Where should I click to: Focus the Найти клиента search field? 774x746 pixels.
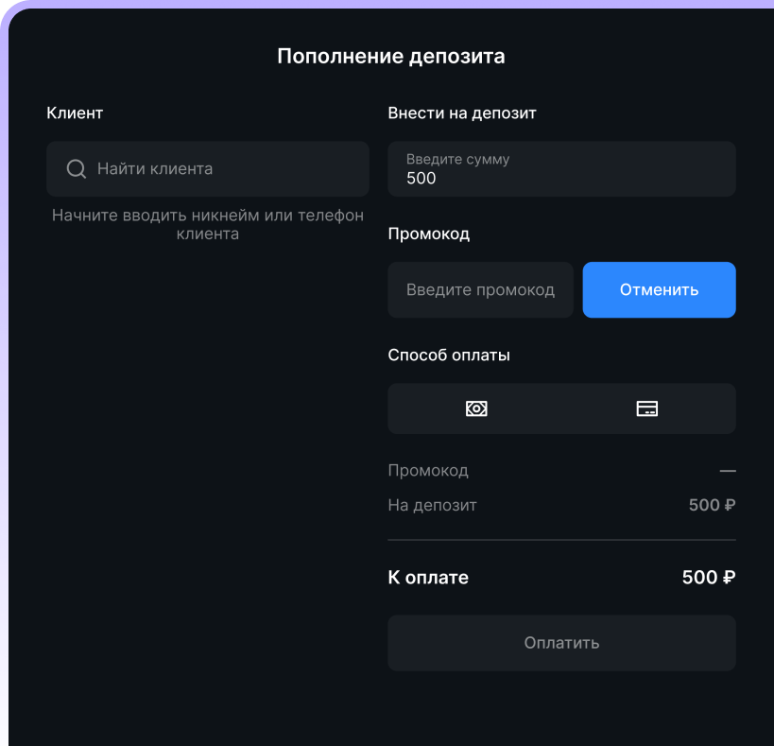[x=207, y=168]
